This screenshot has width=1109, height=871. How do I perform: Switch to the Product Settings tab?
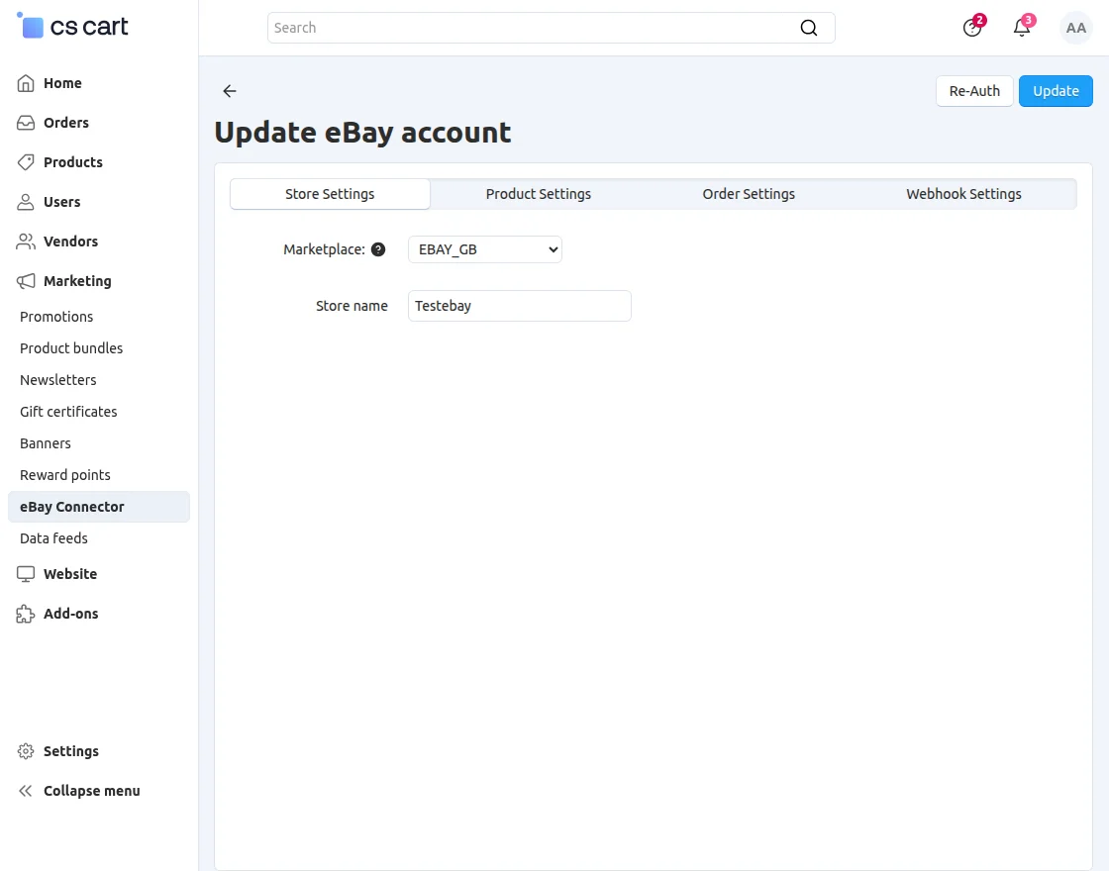point(539,194)
